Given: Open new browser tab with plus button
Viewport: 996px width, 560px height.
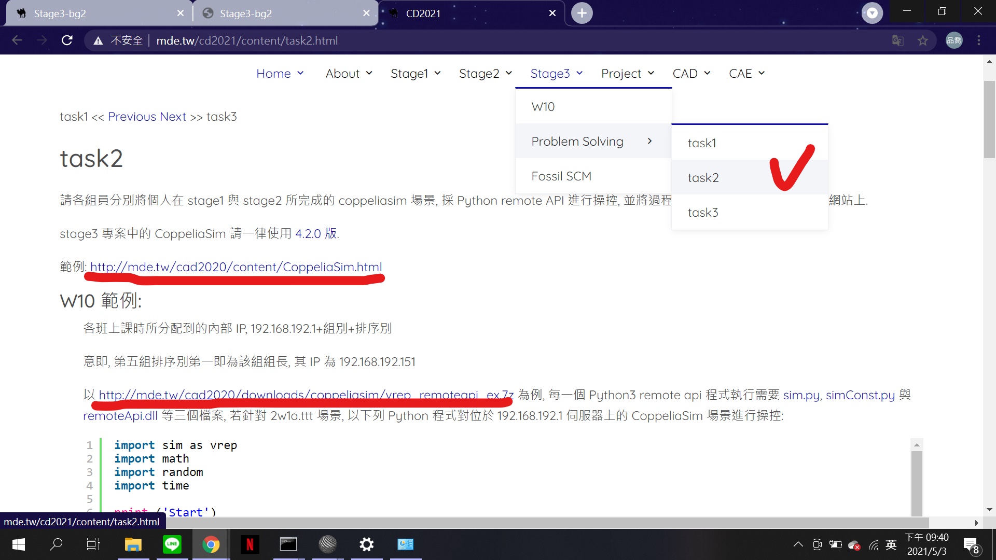Looking at the screenshot, I should pos(582,13).
